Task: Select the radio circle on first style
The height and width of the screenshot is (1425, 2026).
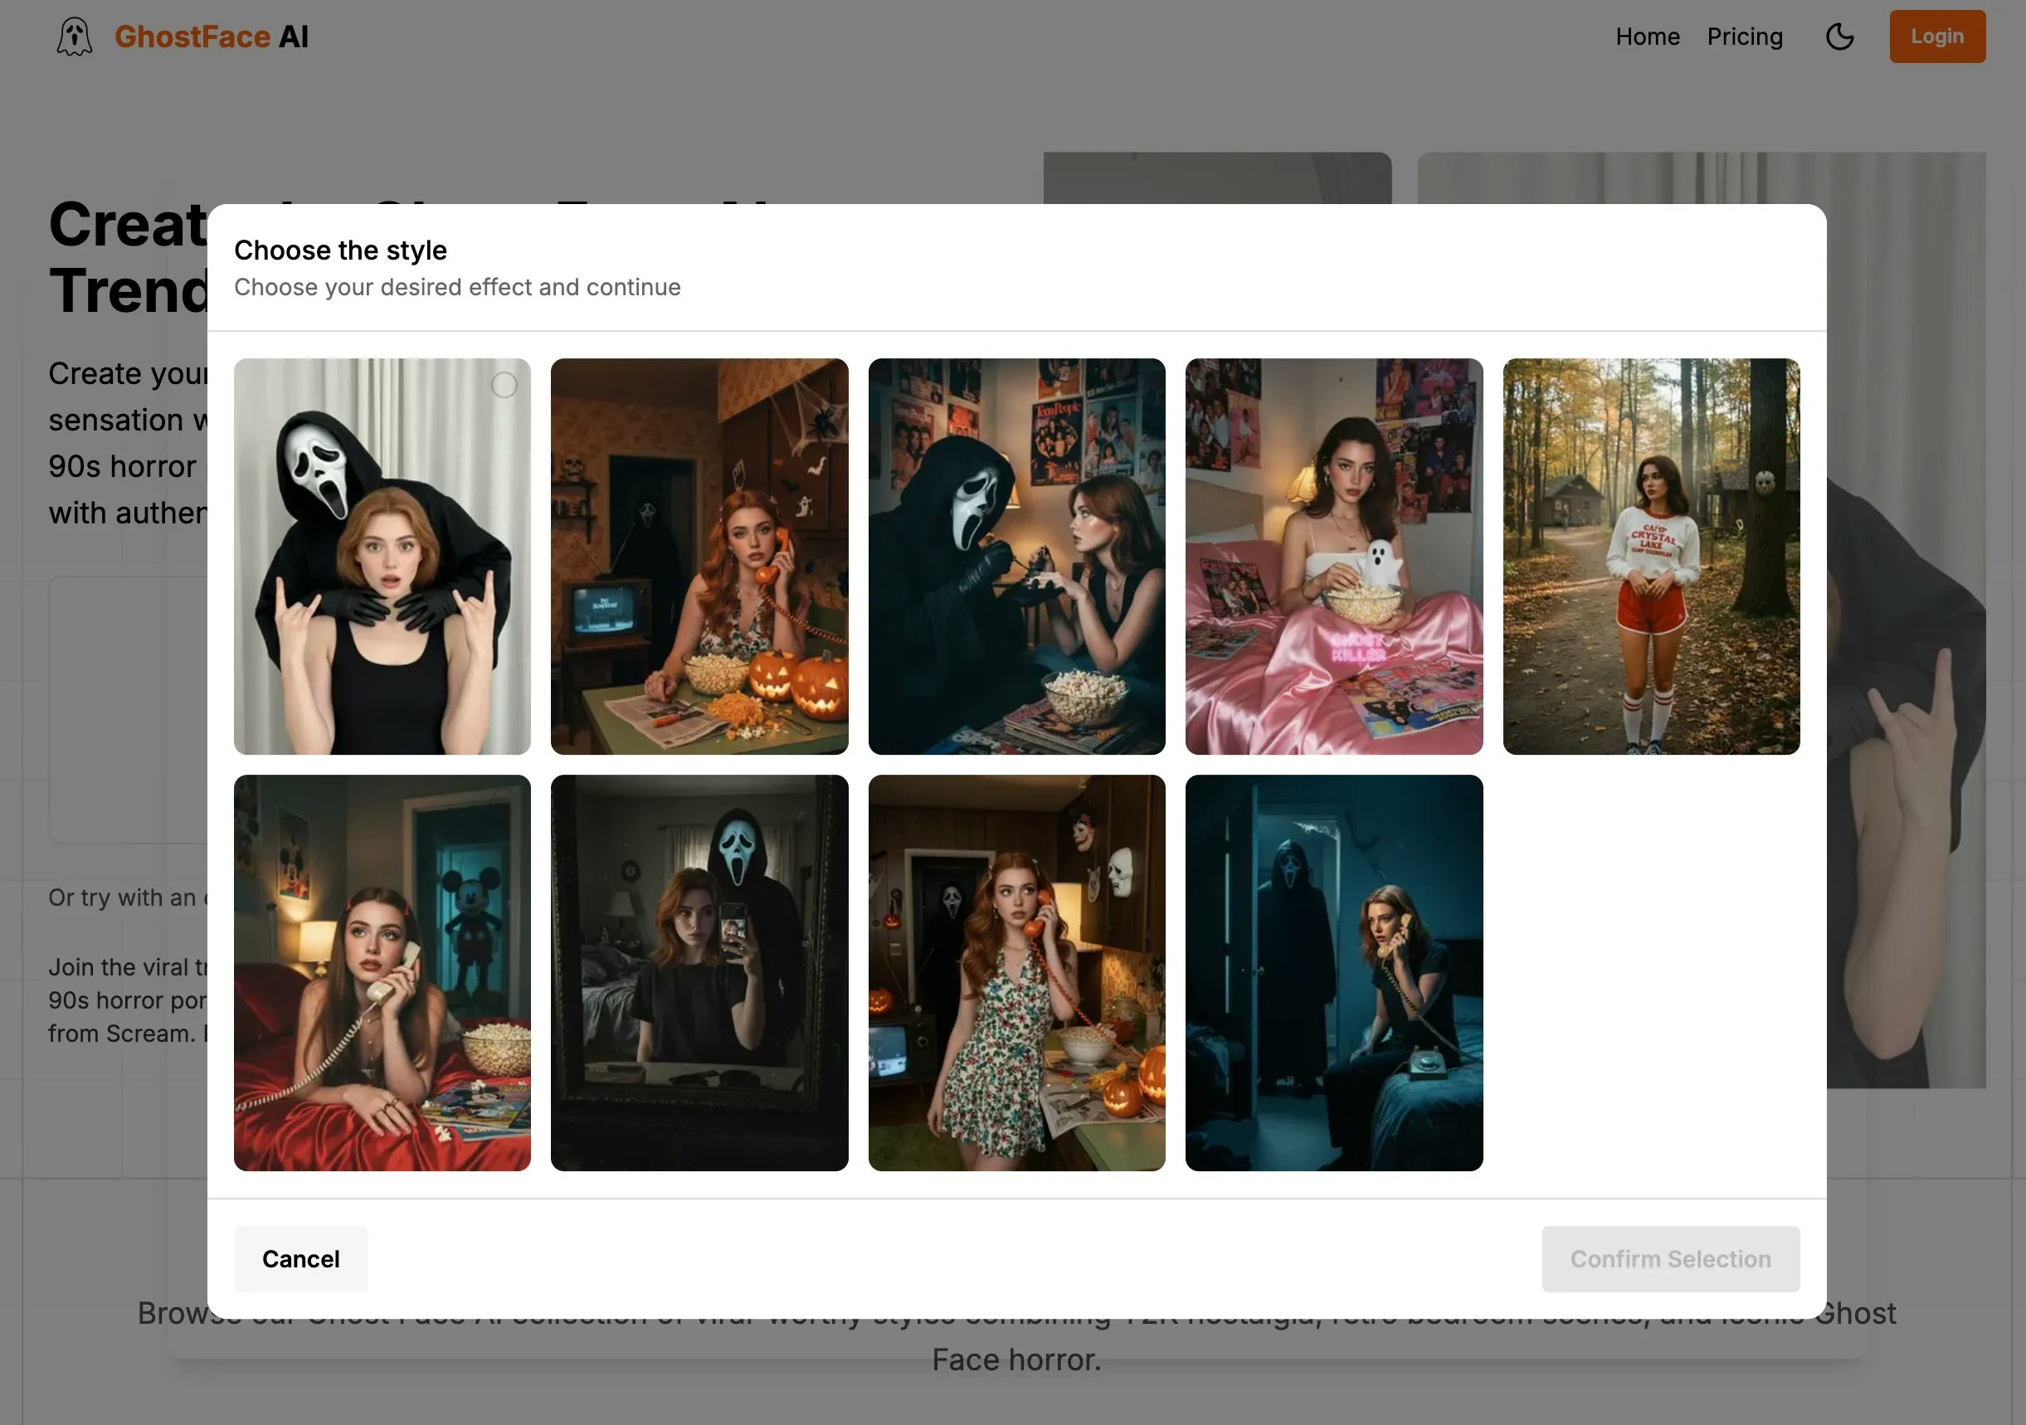Action: (504, 385)
